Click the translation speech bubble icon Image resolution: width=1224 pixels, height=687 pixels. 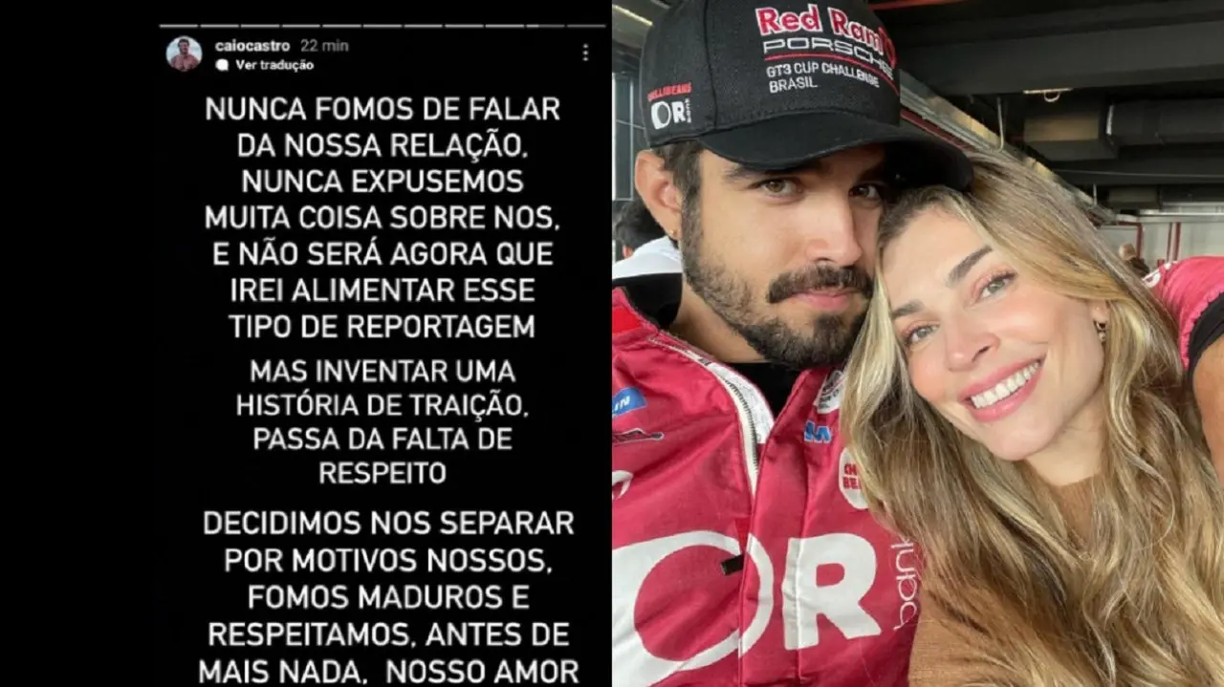223,65
